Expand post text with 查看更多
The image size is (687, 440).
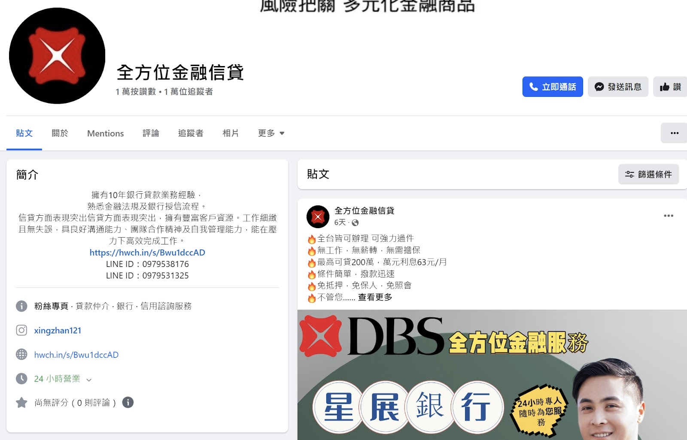coord(375,297)
